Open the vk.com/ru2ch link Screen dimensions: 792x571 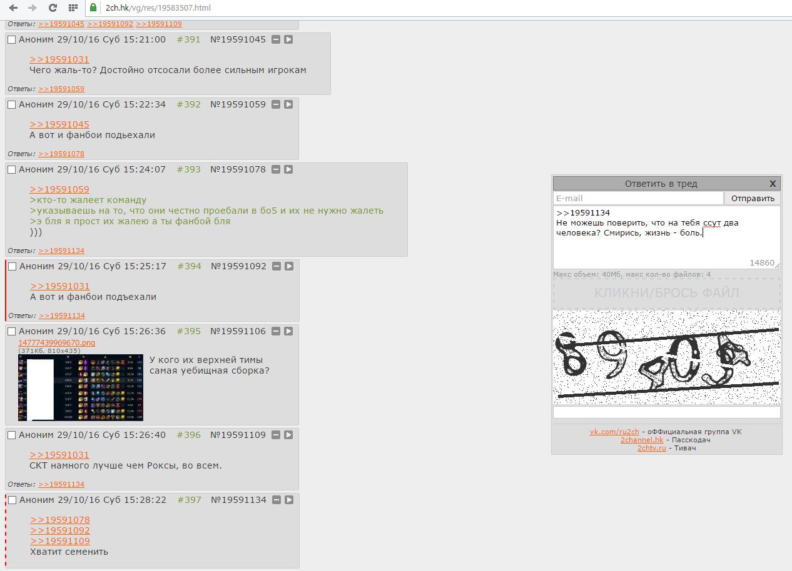(614, 432)
